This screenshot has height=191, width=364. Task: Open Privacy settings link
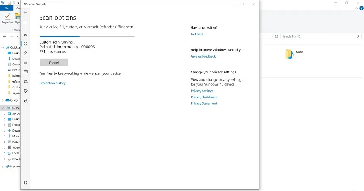point(202,91)
